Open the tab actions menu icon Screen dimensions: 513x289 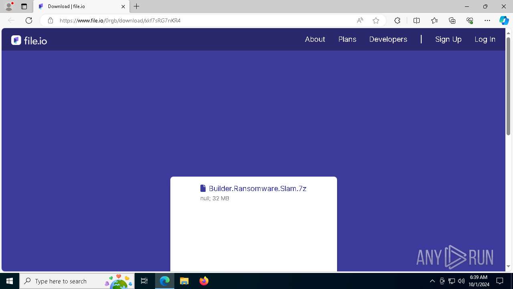[x=24, y=6]
